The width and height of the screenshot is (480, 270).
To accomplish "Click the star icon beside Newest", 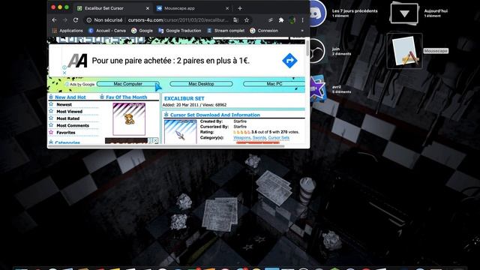I will click(51, 104).
